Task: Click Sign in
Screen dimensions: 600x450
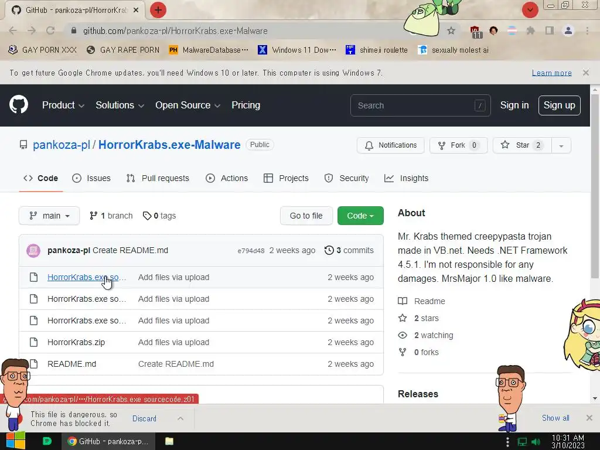Action: click(x=514, y=105)
